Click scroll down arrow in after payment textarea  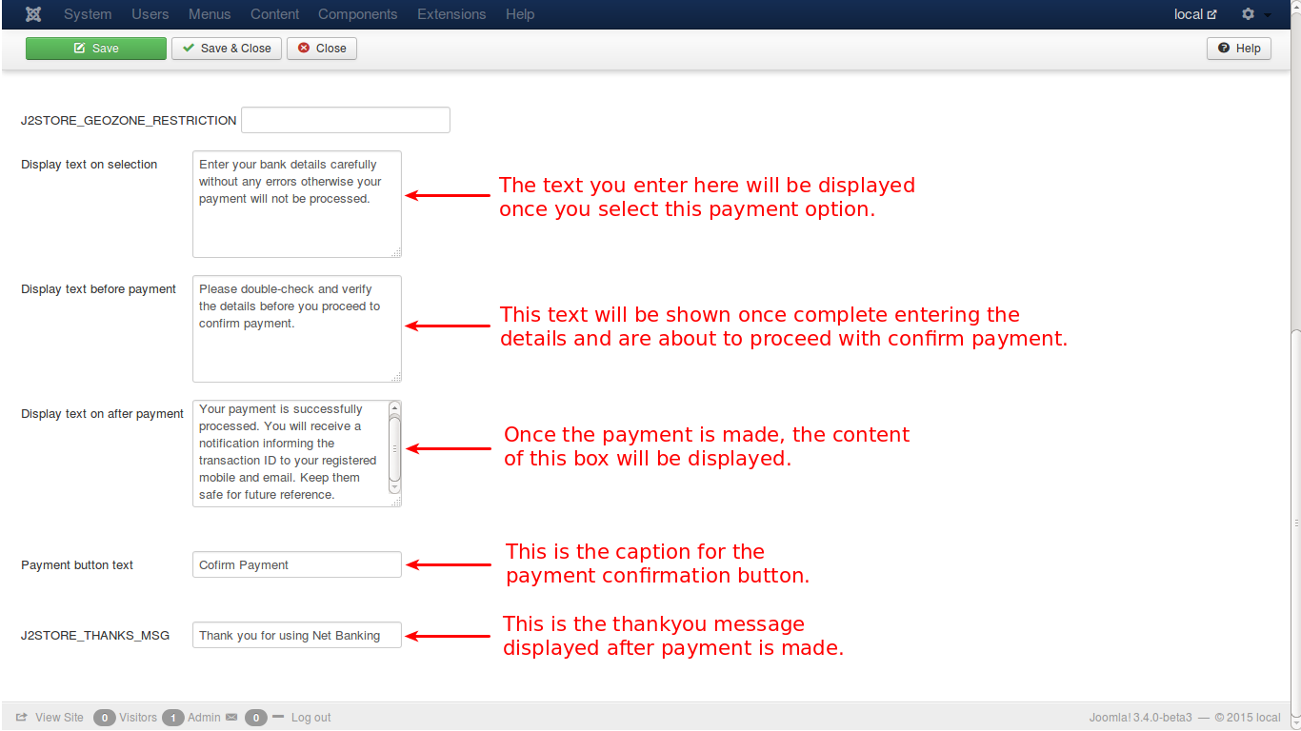[395, 487]
